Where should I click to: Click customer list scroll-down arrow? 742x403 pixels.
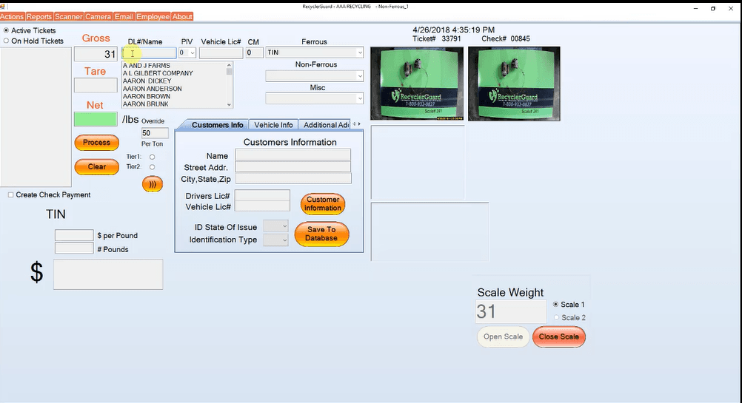[229, 105]
